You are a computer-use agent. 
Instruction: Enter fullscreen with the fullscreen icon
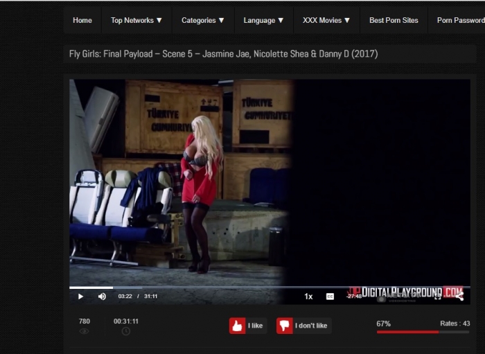(x=437, y=297)
